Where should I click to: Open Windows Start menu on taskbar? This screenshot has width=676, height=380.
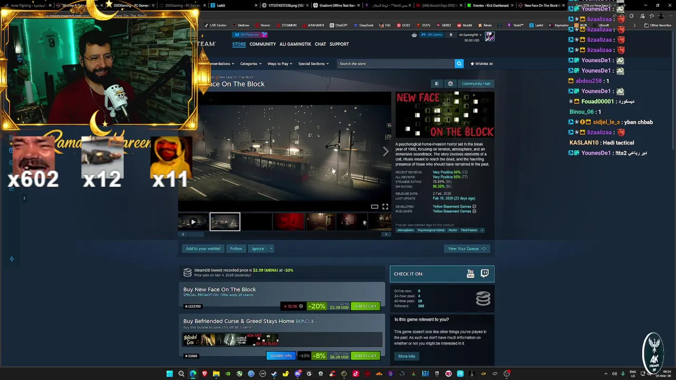(x=170, y=374)
